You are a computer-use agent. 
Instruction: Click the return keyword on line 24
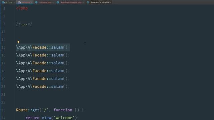[x=32, y=118]
